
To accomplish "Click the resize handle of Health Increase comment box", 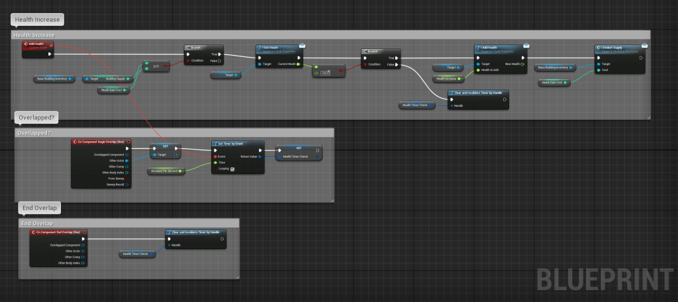I will [649, 117].
